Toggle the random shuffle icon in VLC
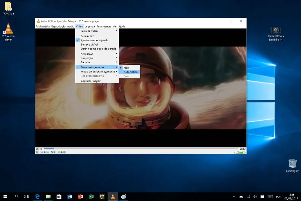The height and width of the screenshot is (201, 301). click(x=65, y=152)
